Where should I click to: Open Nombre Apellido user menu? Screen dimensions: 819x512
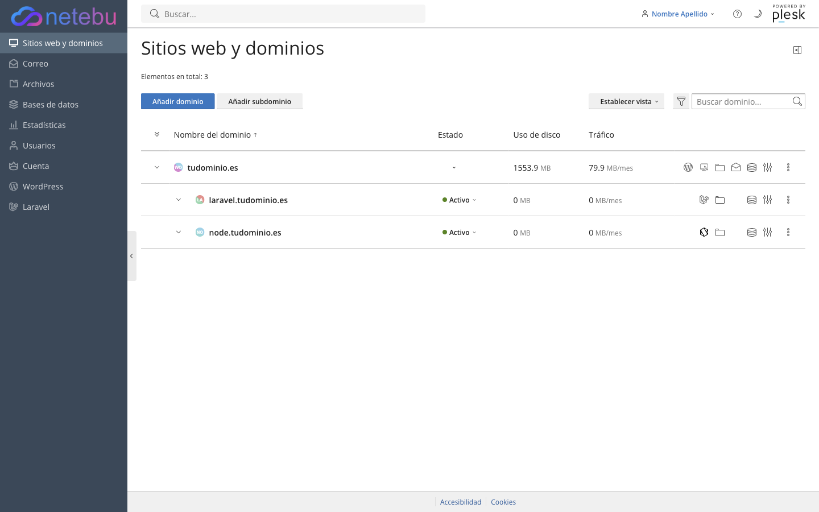pyautogui.click(x=678, y=14)
